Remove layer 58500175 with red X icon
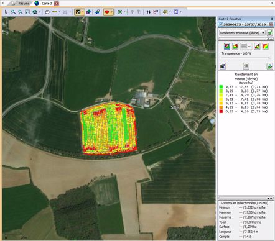This screenshot has height=241, width=275. 271,24
